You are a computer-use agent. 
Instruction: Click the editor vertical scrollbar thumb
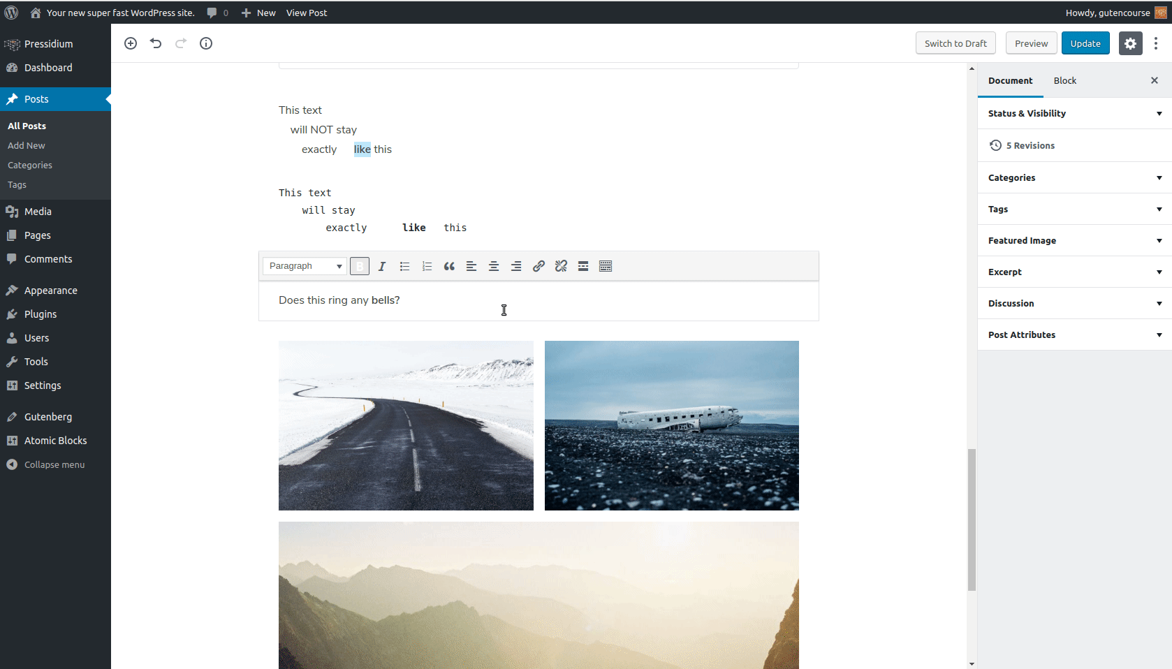972,520
